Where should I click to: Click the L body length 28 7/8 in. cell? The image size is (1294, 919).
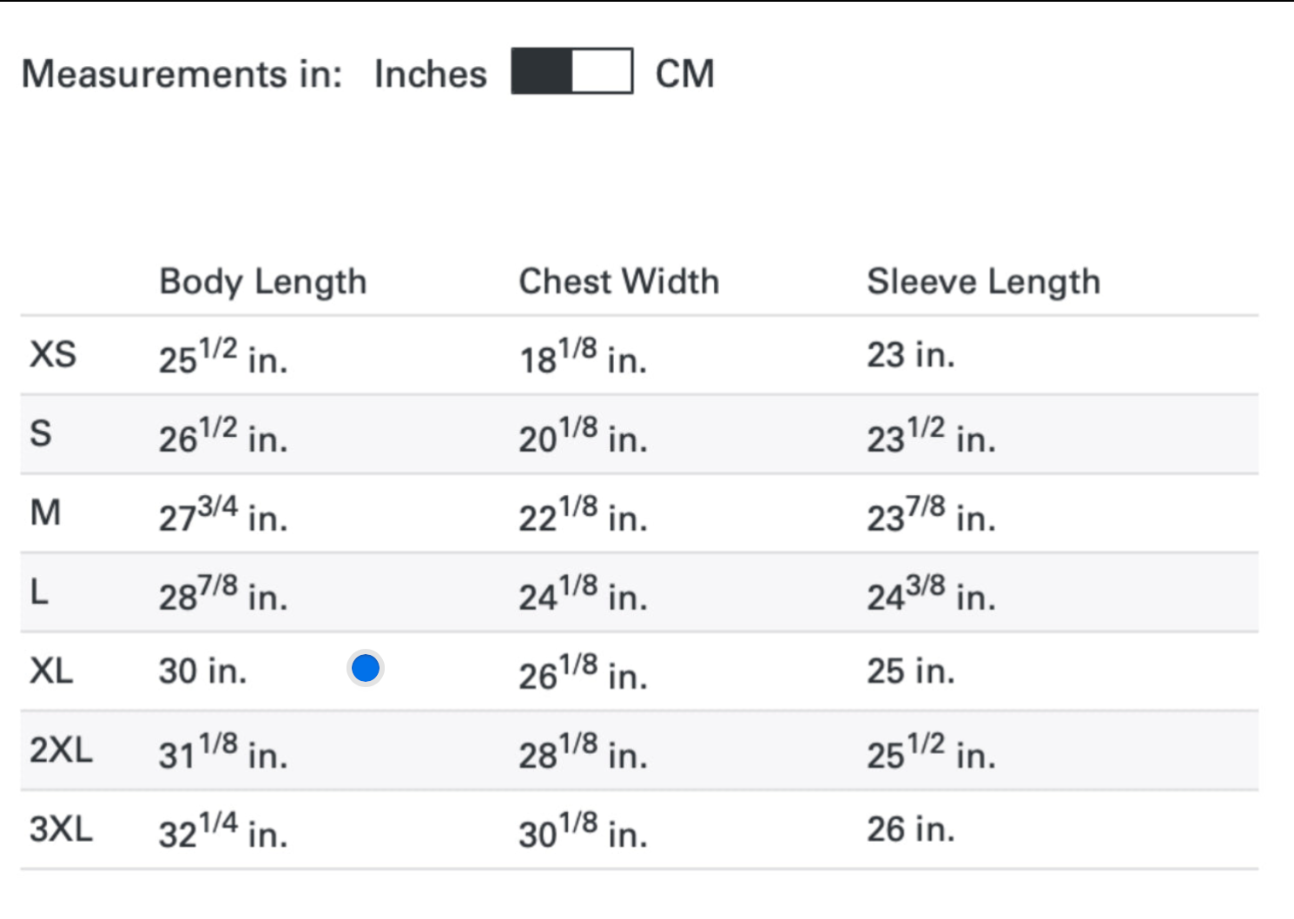222,594
